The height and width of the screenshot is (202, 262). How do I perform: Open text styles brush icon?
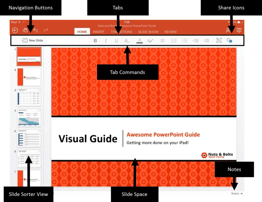tap(150, 41)
